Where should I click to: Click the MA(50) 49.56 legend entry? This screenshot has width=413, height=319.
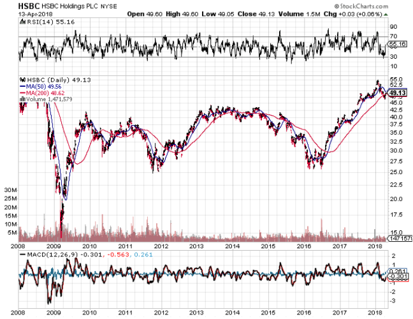pos(41,87)
